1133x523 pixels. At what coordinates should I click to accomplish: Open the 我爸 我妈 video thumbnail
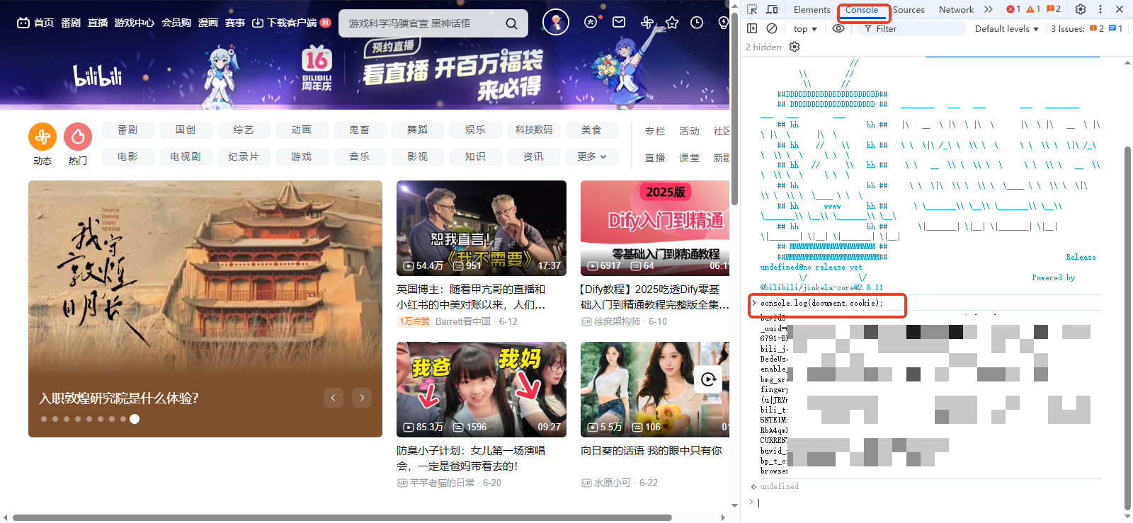click(x=482, y=389)
